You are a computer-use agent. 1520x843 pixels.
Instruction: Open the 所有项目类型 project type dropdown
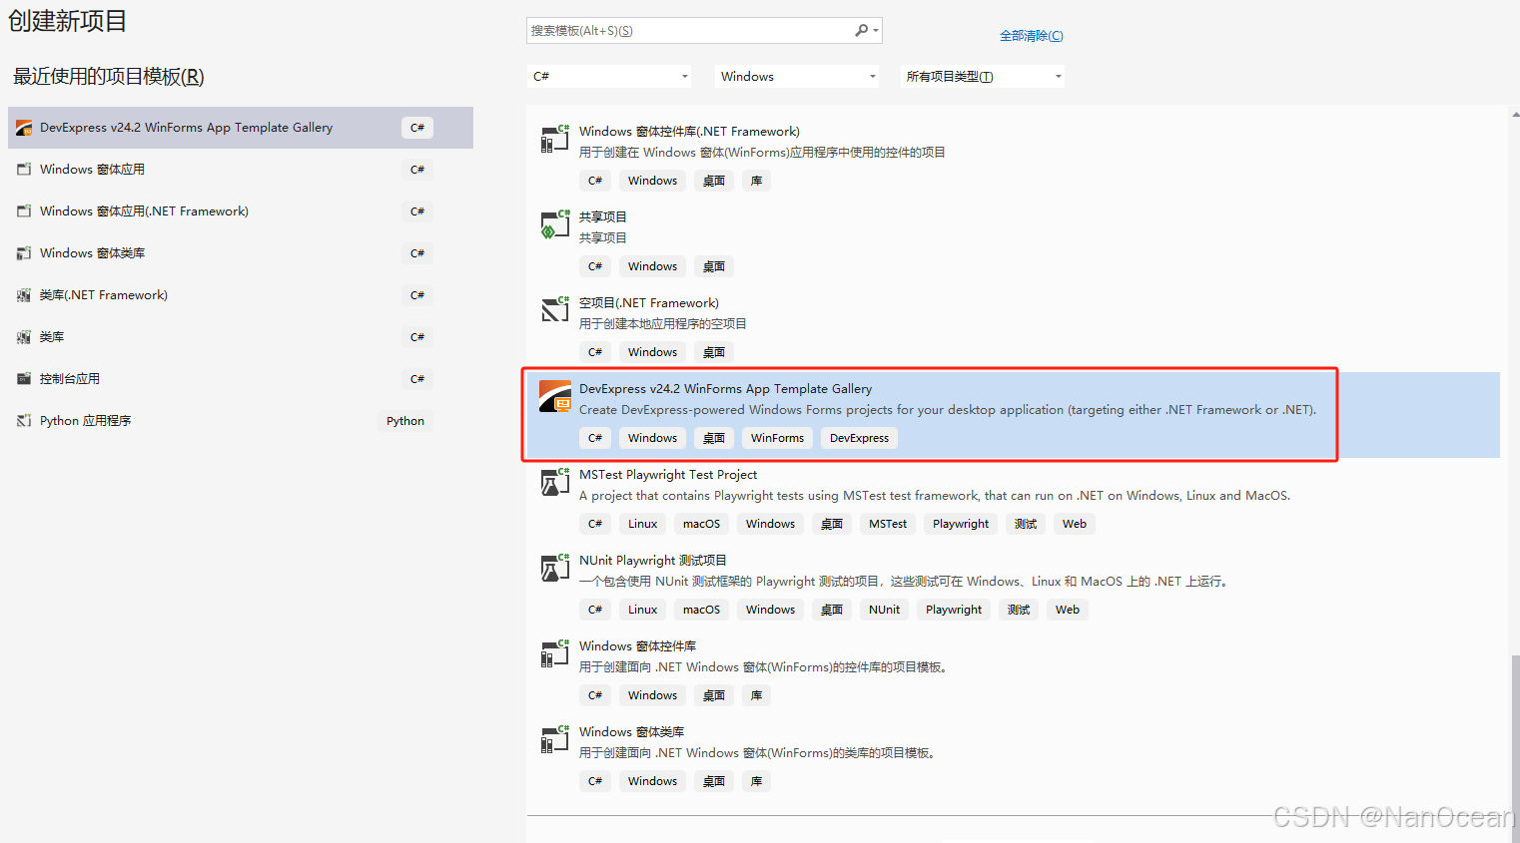982,77
